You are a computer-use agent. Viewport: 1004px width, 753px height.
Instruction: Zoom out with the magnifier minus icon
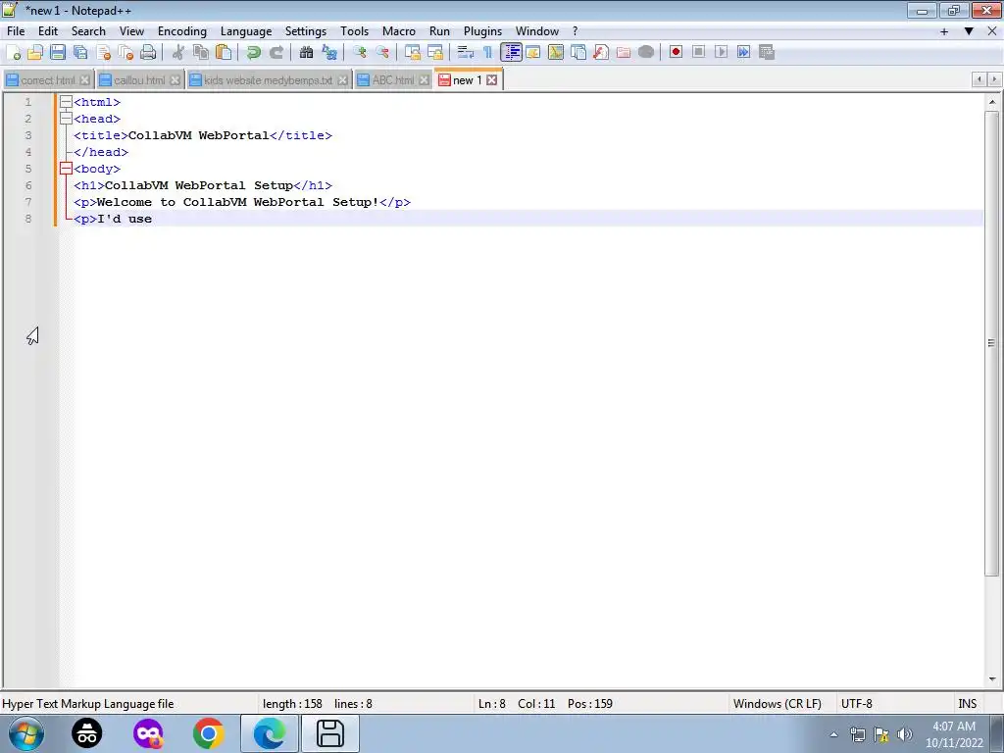tap(382, 53)
